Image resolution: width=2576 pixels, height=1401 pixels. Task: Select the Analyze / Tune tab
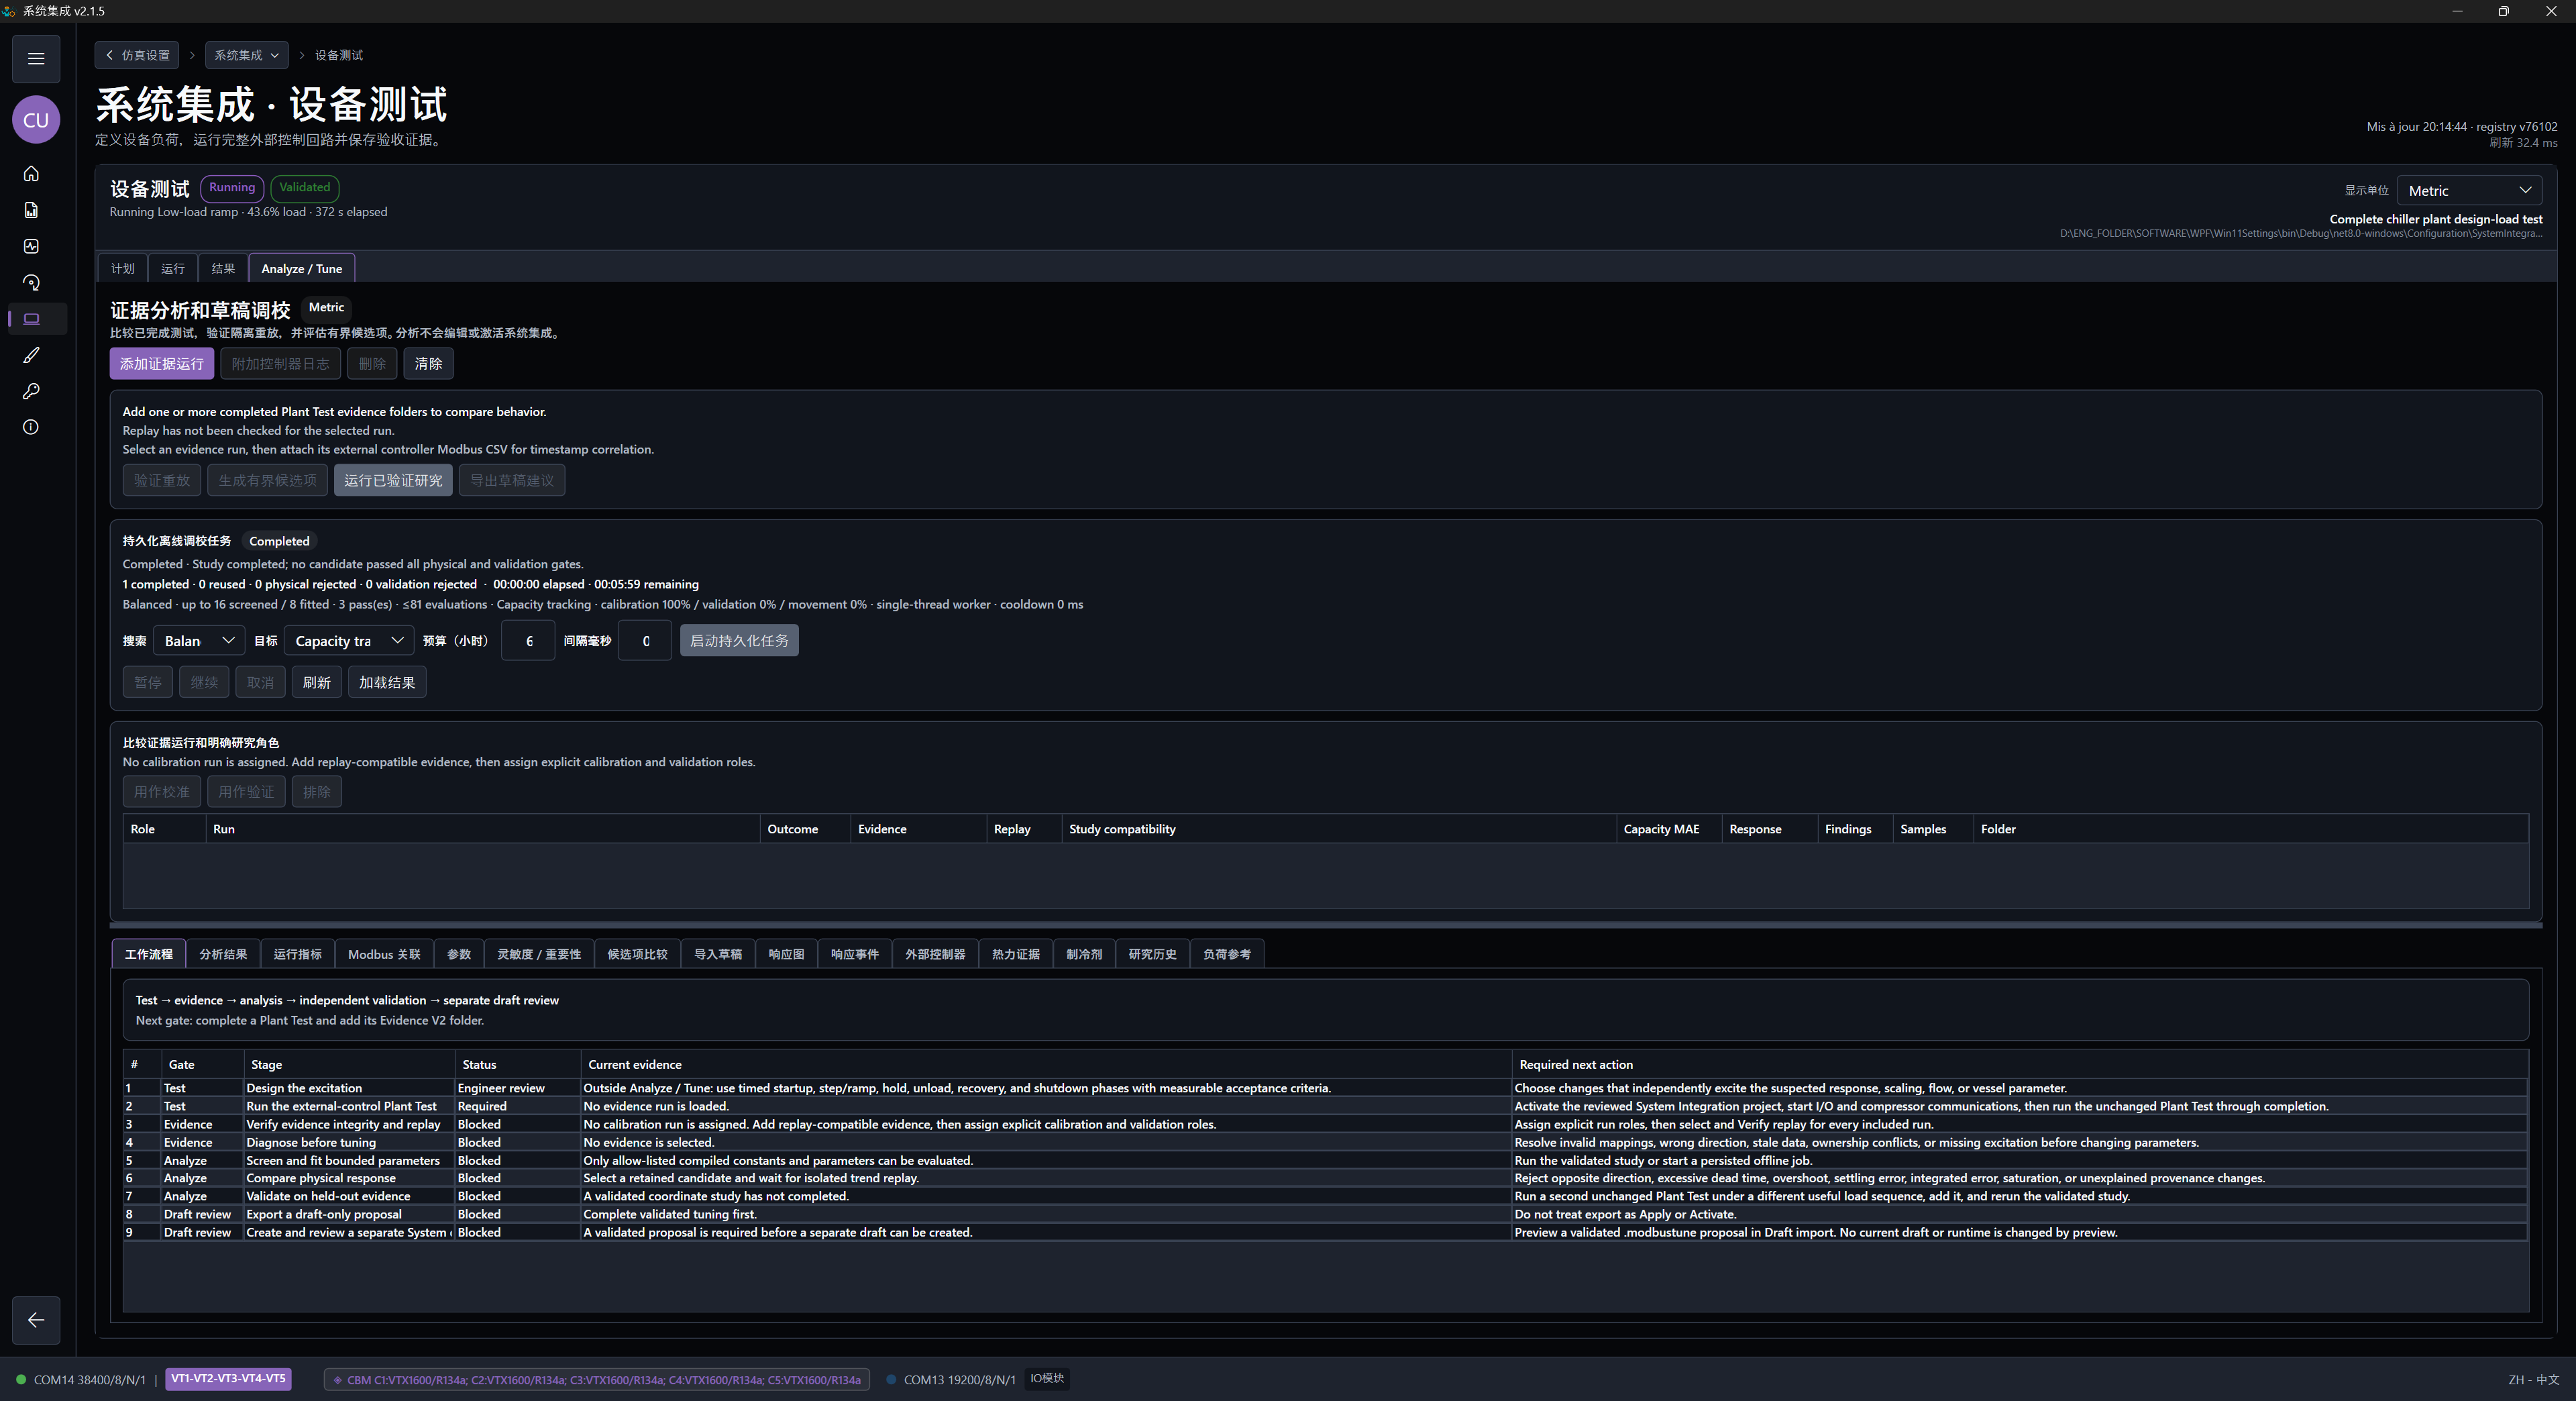[302, 268]
